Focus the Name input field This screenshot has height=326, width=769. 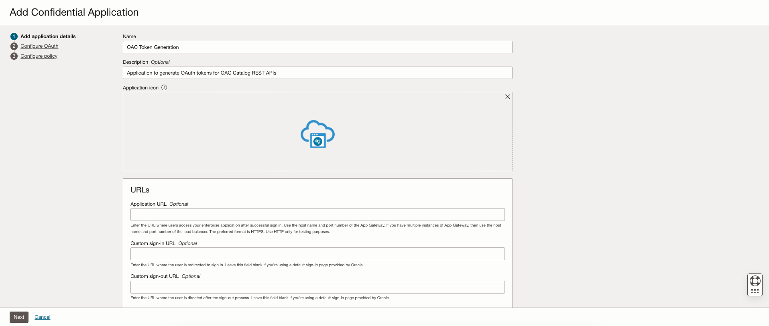point(317,47)
